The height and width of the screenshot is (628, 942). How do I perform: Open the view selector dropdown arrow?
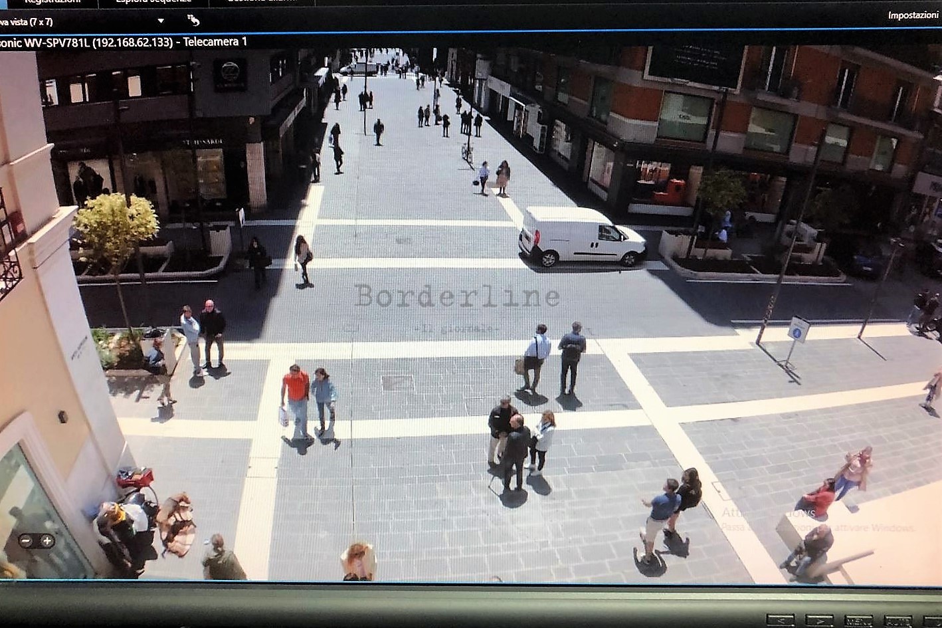[x=161, y=21]
